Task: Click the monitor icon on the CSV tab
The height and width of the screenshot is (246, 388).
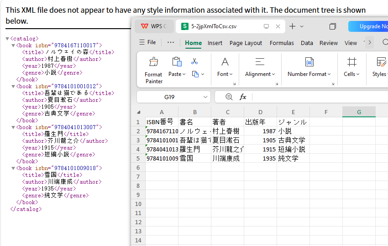Action: [x=266, y=26]
